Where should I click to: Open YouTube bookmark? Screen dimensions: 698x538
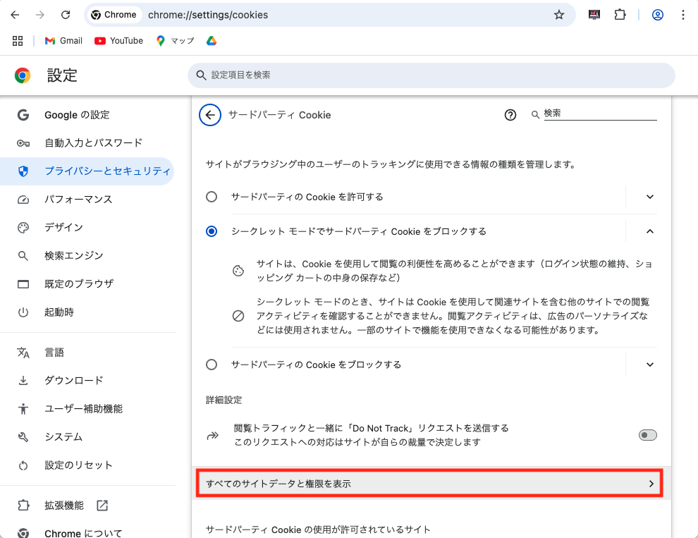point(119,41)
